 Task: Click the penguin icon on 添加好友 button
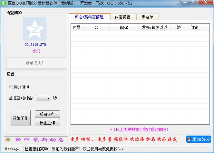tap(189, 139)
